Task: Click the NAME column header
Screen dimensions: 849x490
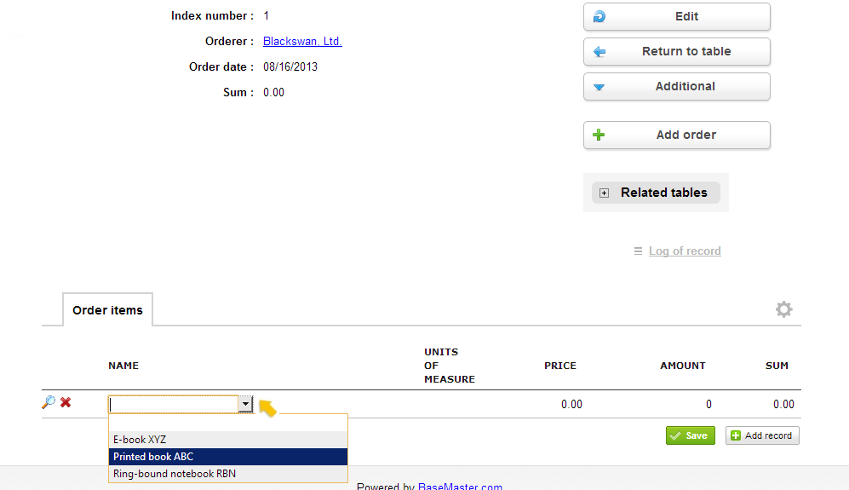Action: [x=123, y=366]
